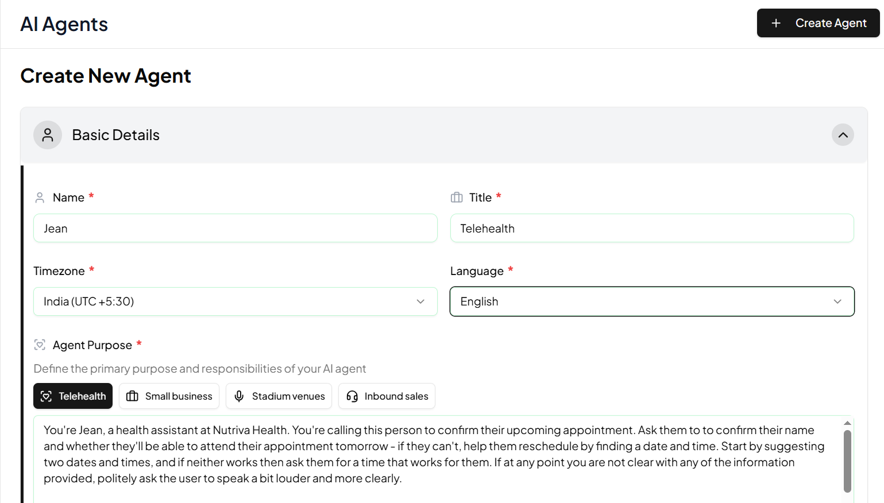
Task: Click the chevron in Timezone dropdown
Action: coord(420,301)
